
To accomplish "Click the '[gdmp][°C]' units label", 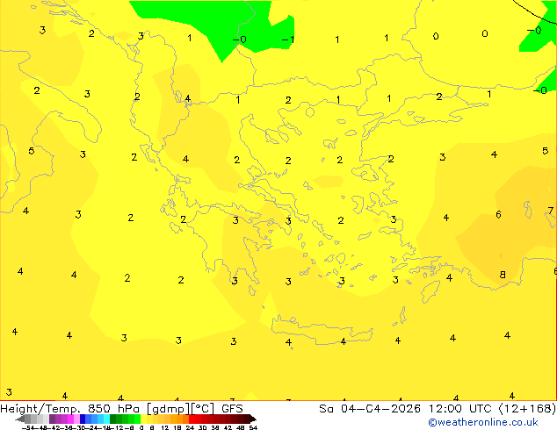I will pyautogui.click(x=181, y=409).
